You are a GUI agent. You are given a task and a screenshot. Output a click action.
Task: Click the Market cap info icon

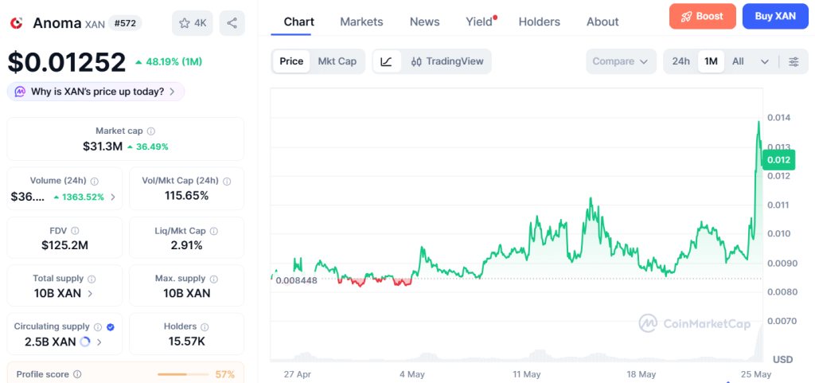click(x=150, y=131)
